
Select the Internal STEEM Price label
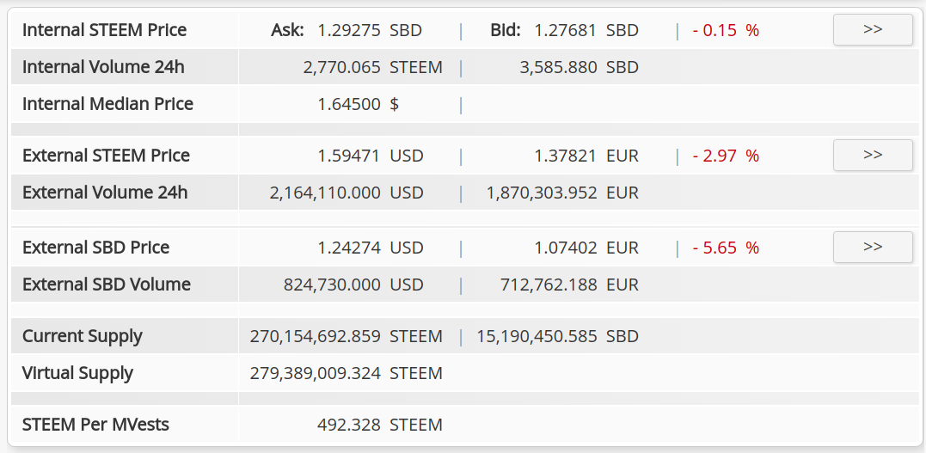[105, 30]
